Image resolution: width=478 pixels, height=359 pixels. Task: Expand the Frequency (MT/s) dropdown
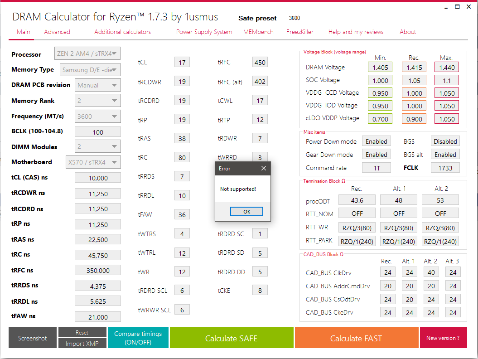(98, 116)
